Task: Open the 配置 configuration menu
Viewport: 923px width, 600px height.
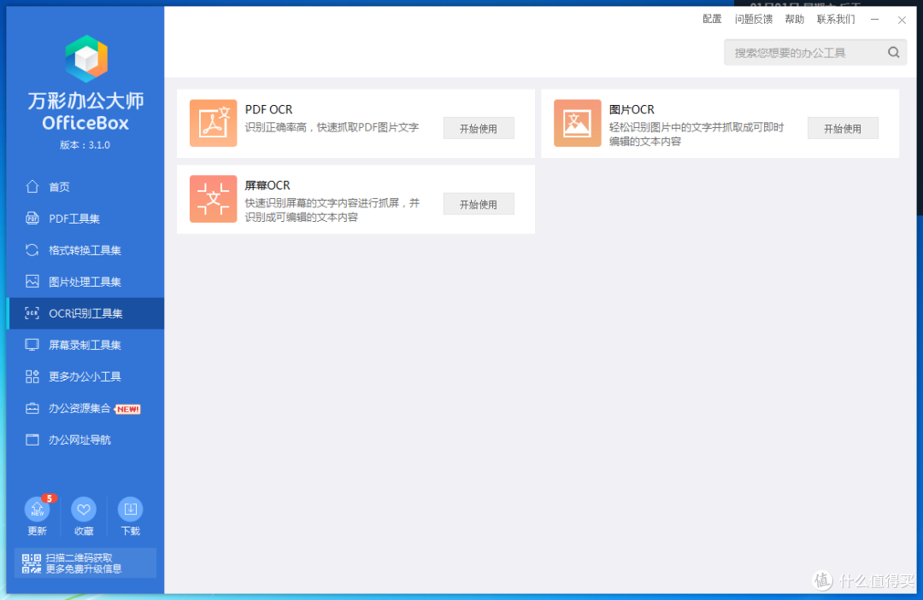Action: (x=712, y=19)
